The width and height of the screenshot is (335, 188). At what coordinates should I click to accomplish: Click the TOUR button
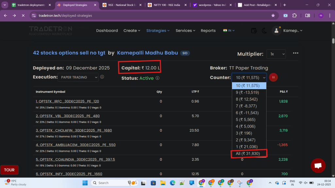9,170
